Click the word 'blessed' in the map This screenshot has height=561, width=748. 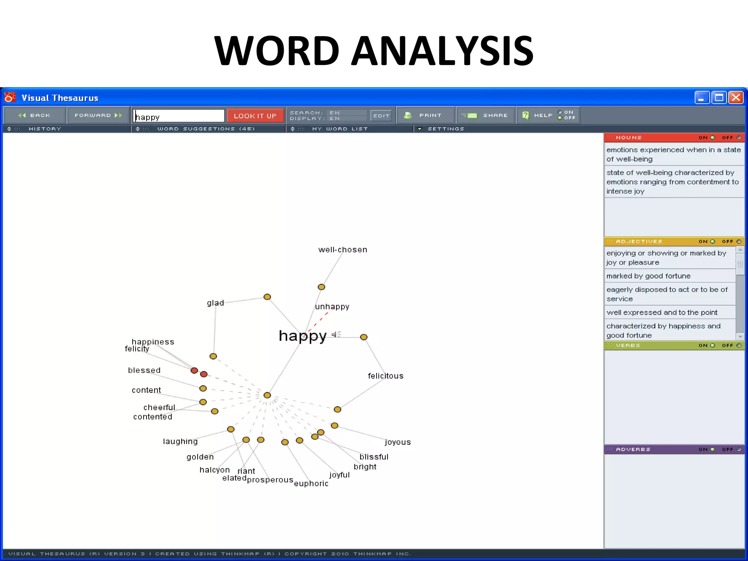(144, 370)
